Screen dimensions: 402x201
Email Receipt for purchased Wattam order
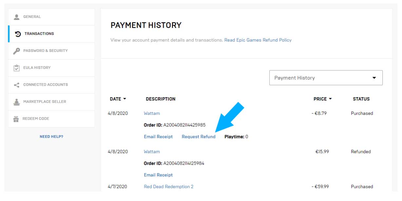158,137
